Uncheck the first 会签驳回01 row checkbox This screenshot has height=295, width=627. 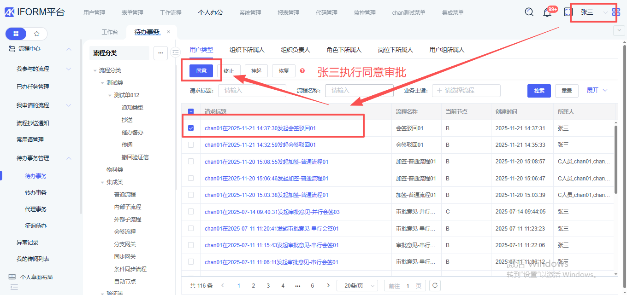pyautogui.click(x=191, y=128)
